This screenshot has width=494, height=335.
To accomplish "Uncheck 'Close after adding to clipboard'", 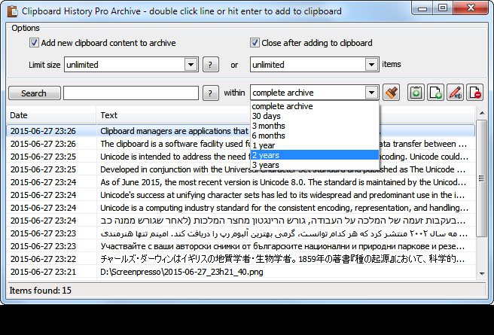I will coord(255,43).
